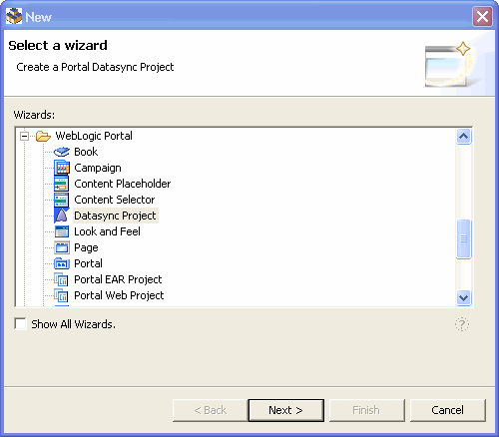The height and width of the screenshot is (437, 499).
Task: Click the Cancel button
Action: pyautogui.click(x=448, y=410)
